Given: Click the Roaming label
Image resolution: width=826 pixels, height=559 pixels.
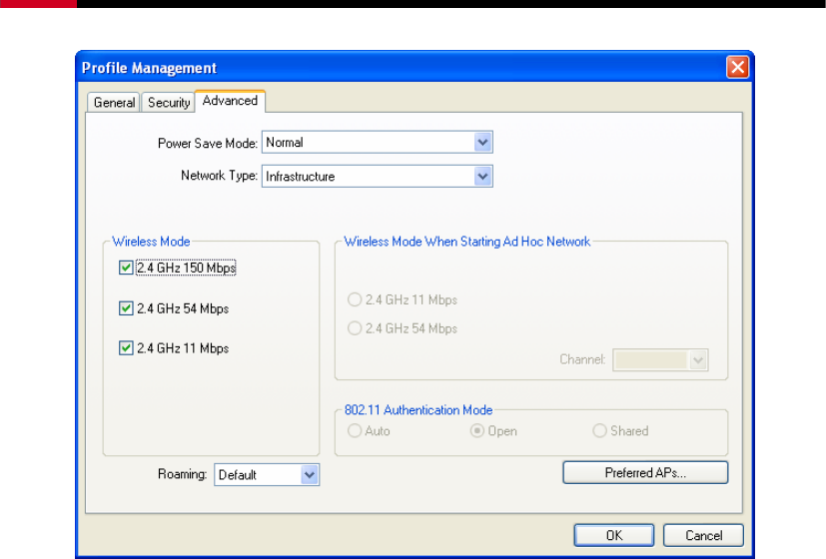Looking at the screenshot, I should point(182,474).
